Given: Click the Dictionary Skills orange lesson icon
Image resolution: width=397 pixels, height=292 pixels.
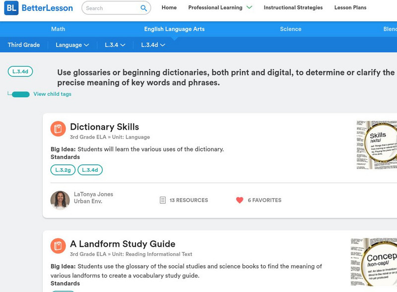Looking at the screenshot, I should (x=58, y=129).
